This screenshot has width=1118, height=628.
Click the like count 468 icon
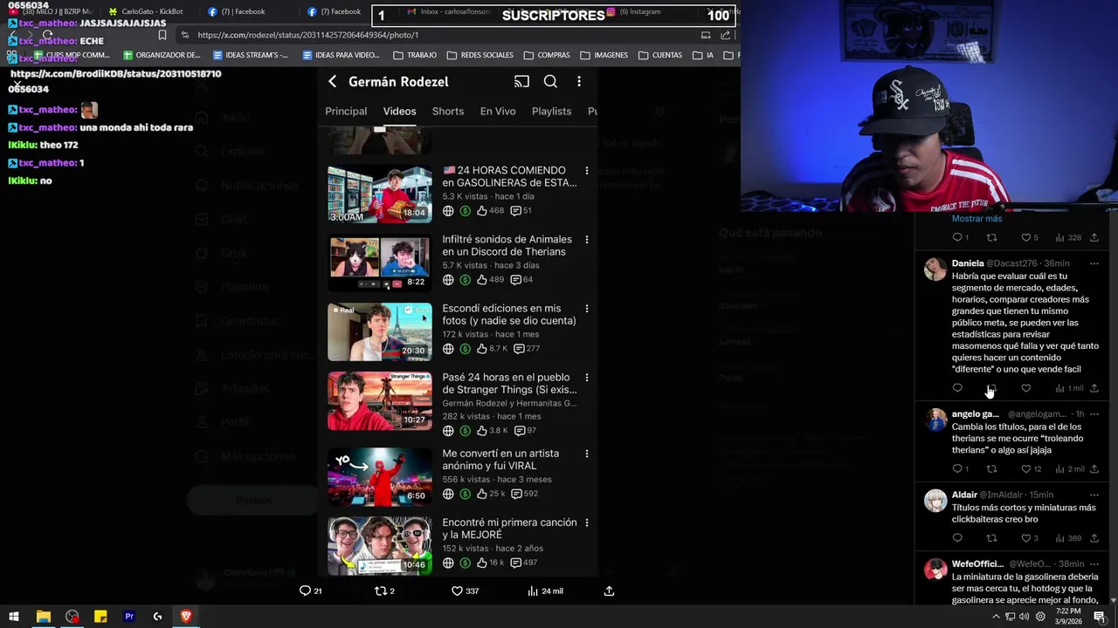click(x=481, y=211)
